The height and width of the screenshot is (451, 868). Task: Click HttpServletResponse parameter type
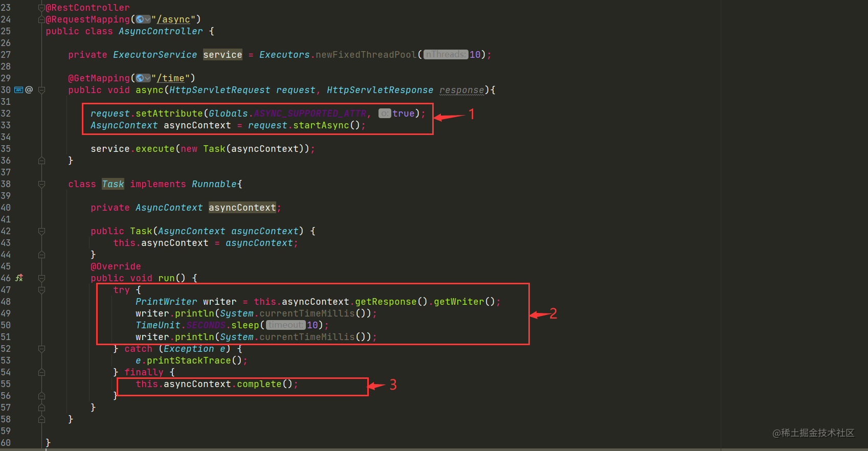[x=380, y=90]
